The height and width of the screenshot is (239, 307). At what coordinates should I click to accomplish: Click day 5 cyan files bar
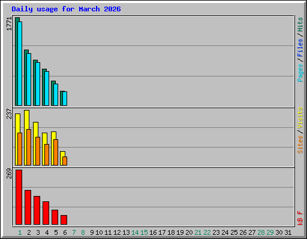pyautogui.click(x=56, y=94)
